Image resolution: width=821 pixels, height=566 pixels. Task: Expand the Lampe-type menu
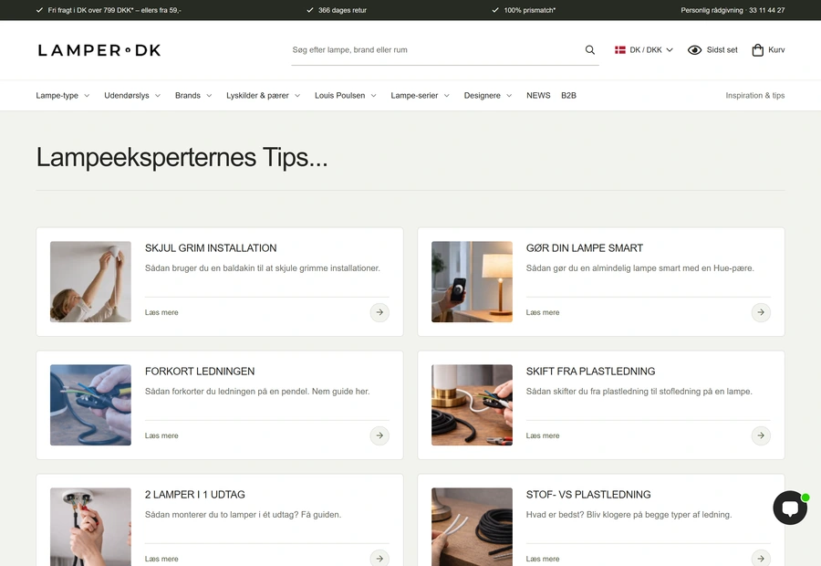click(62, 95)
